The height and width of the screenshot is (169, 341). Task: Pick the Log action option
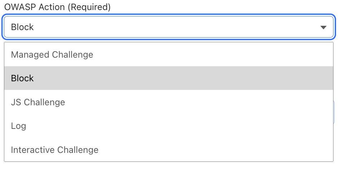point(19,126)
